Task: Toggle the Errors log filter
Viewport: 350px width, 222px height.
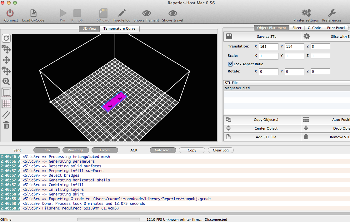Action: tap(105, 150)
